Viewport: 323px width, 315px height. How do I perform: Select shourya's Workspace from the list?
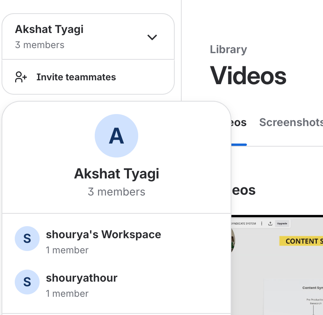(103, 234)
